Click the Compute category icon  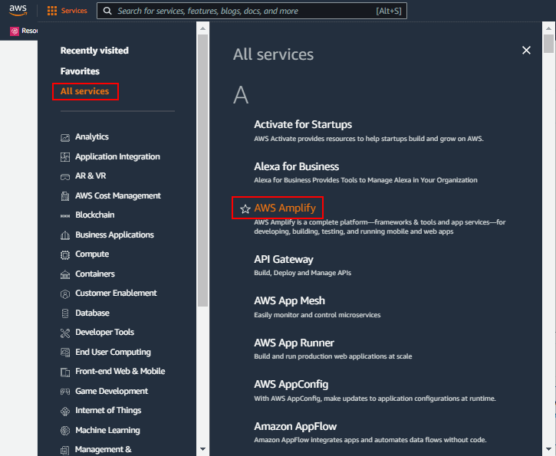[65, 254]
